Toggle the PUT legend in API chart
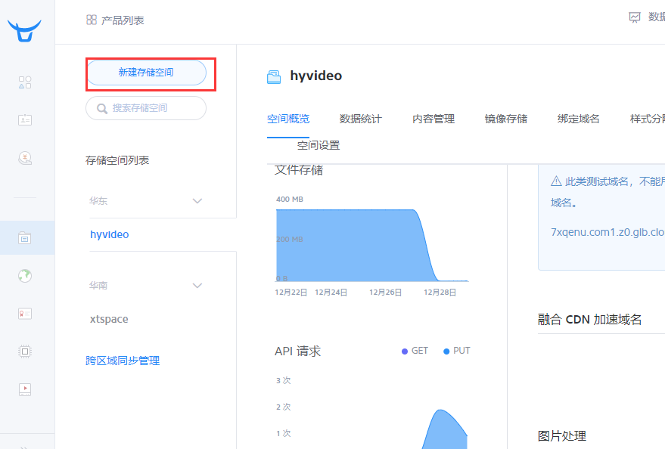This screenshot has width=665, height=449. [457, 351]
